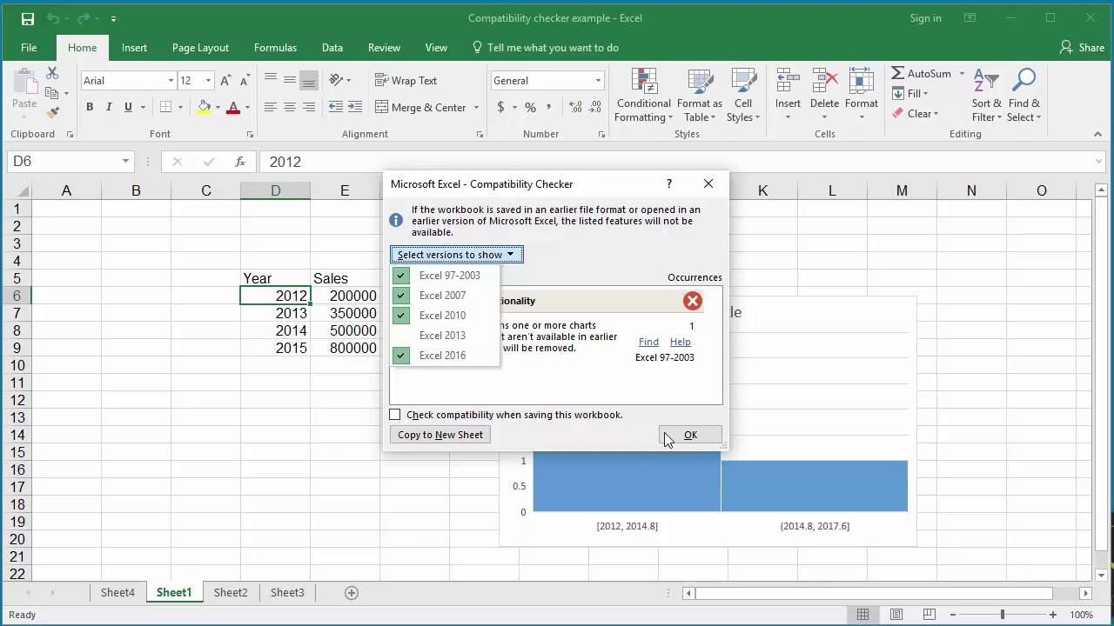Add a new sheet with plus icon
The width and height of the screenshot is (1114, 626).
pyautogui.click(x=352, y=593)
